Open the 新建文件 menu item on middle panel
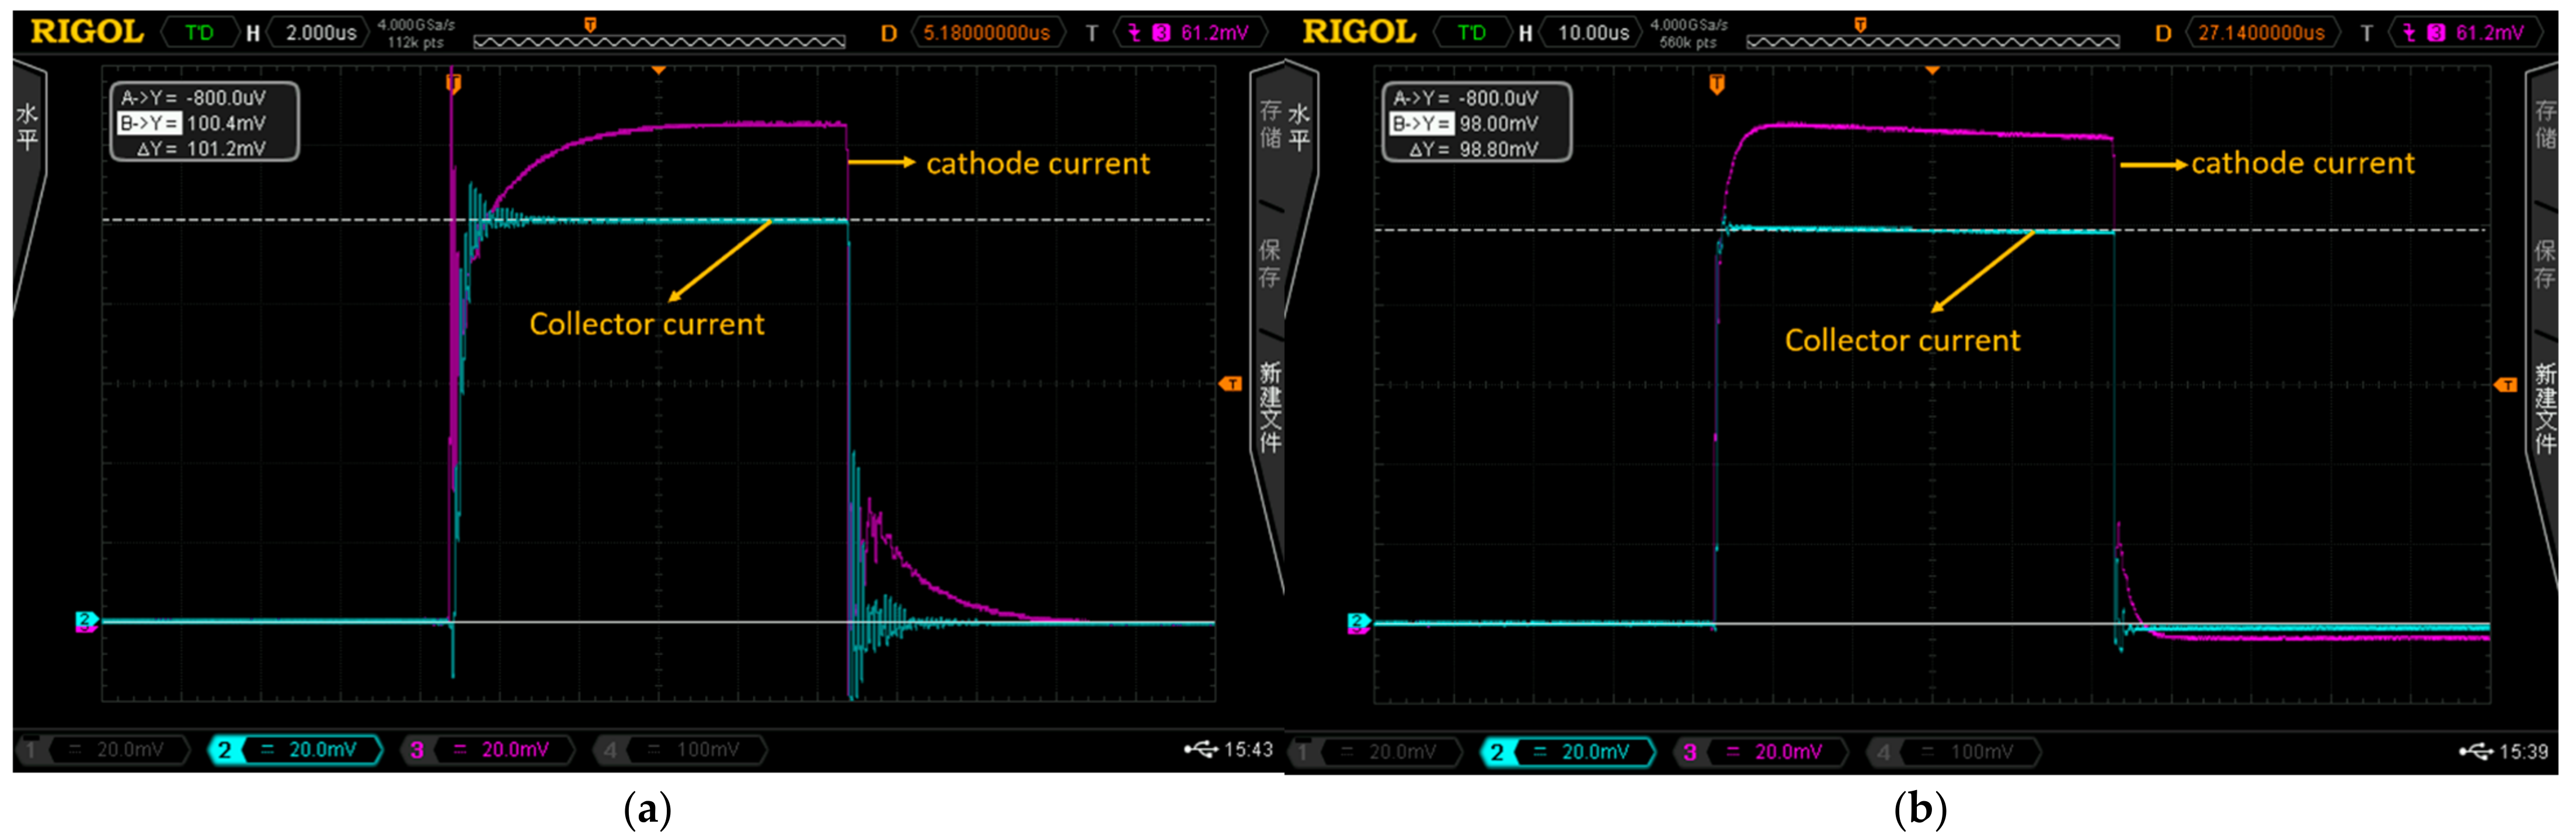 1270,407
